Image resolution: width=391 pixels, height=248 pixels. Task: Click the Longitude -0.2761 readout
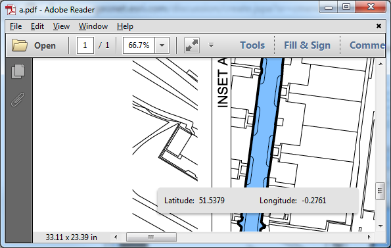click(x=292, y=201)
